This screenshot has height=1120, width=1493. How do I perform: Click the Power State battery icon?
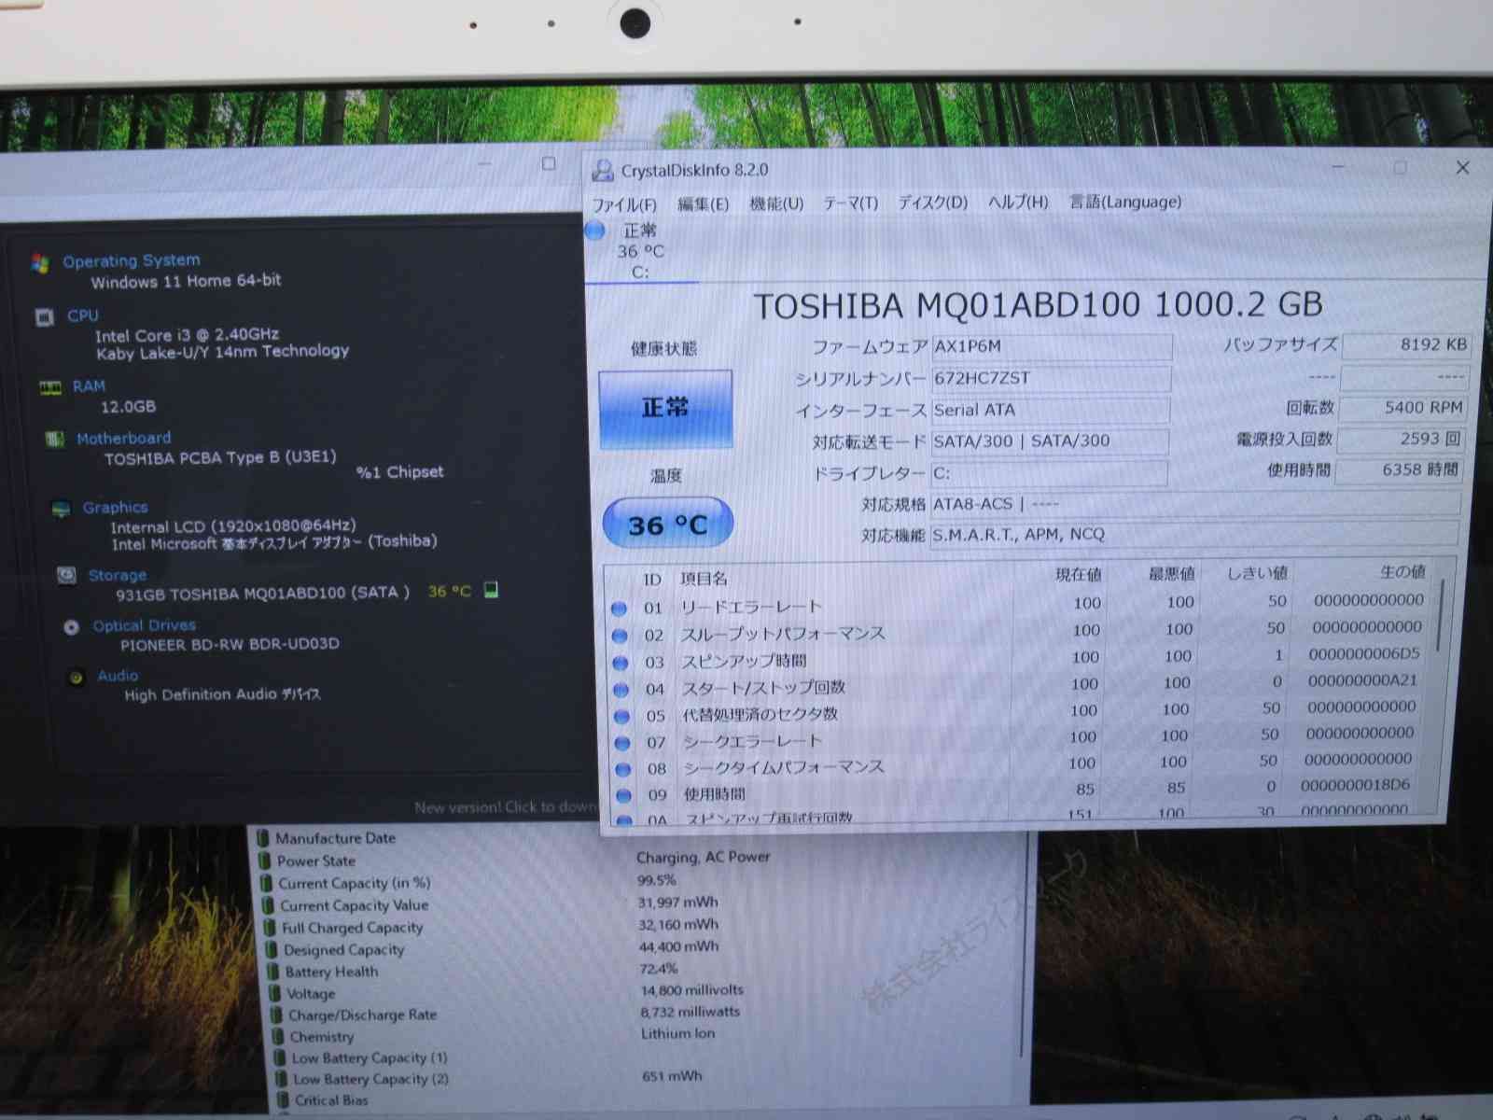(x=265, y=861)
